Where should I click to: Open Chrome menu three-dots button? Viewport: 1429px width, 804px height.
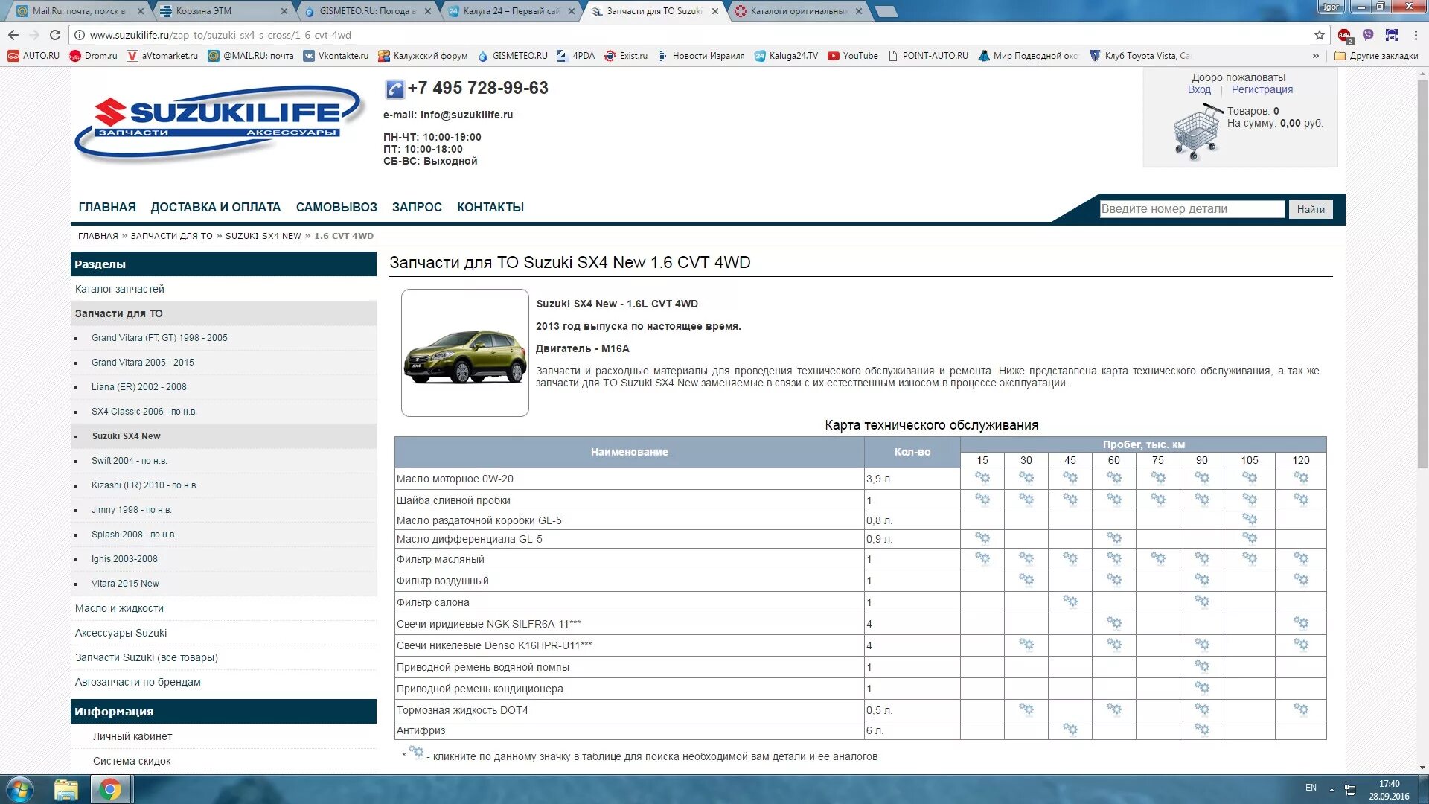tap(1416, 35)
